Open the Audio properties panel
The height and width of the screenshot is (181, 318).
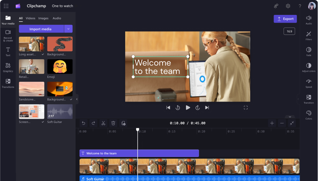pyautogui.click(x=309, y=20)
